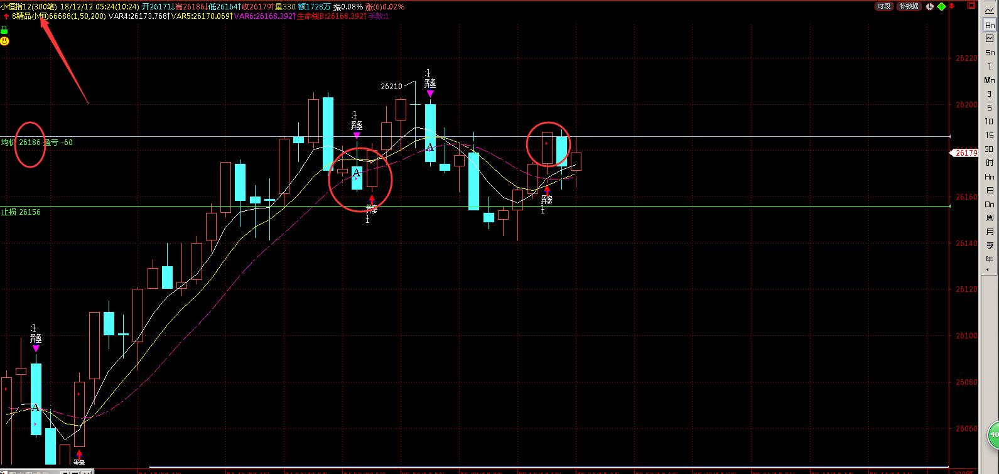Click the green diamond icon
The image size is (999, 474).
pos(941,6)
